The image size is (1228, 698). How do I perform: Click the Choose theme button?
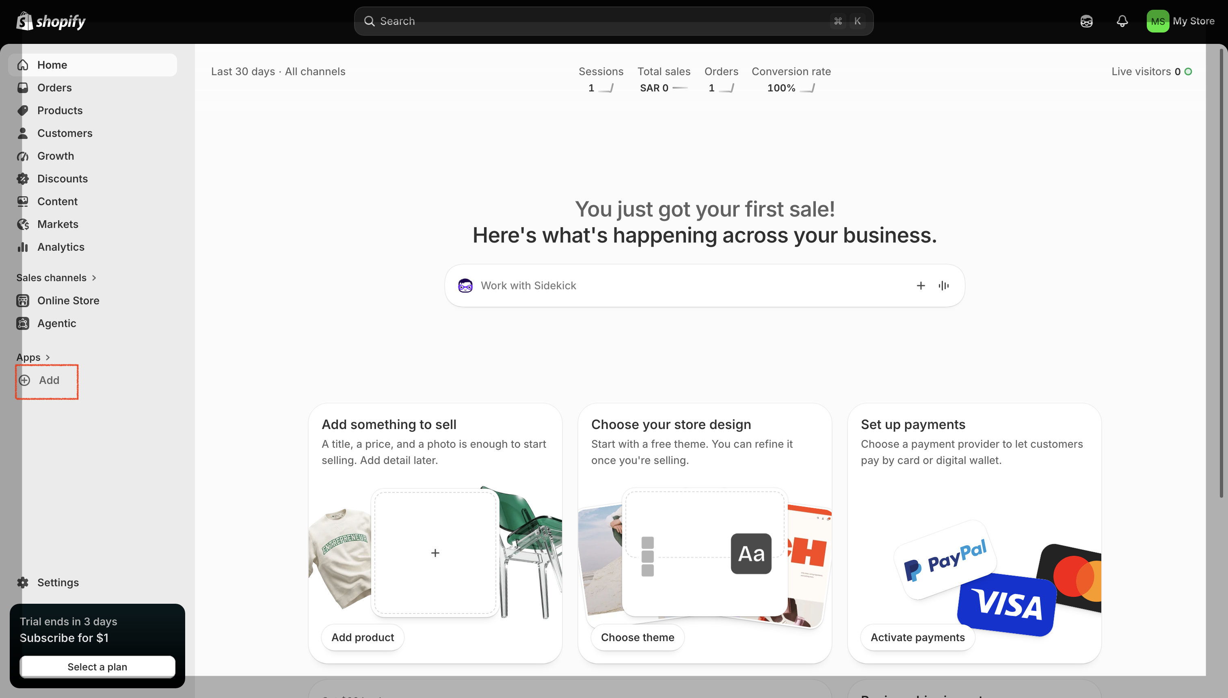pyautogui.click(x=637, y=637)
